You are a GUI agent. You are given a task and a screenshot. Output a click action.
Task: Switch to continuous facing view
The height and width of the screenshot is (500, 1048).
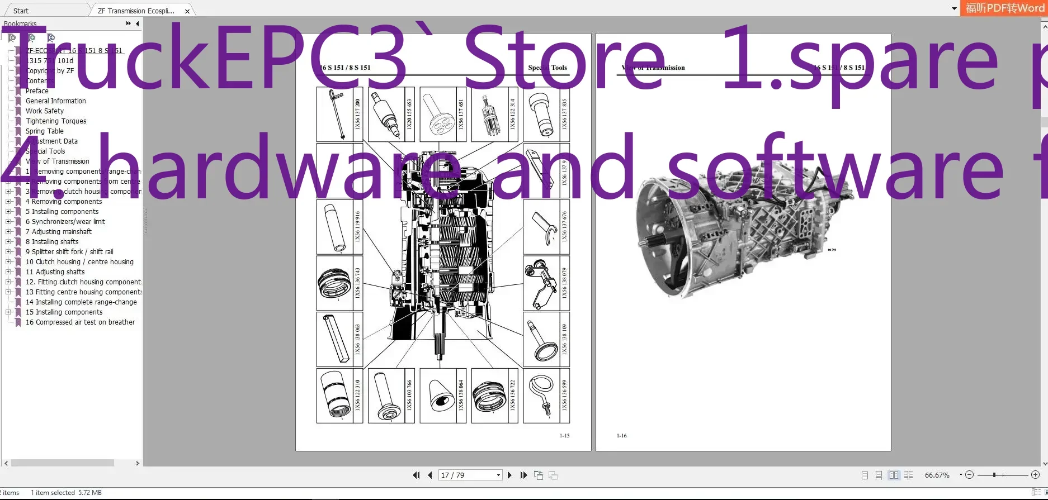(x=908, y=475)
